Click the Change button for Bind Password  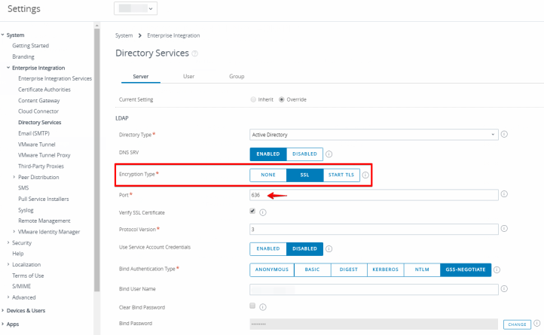517,324
